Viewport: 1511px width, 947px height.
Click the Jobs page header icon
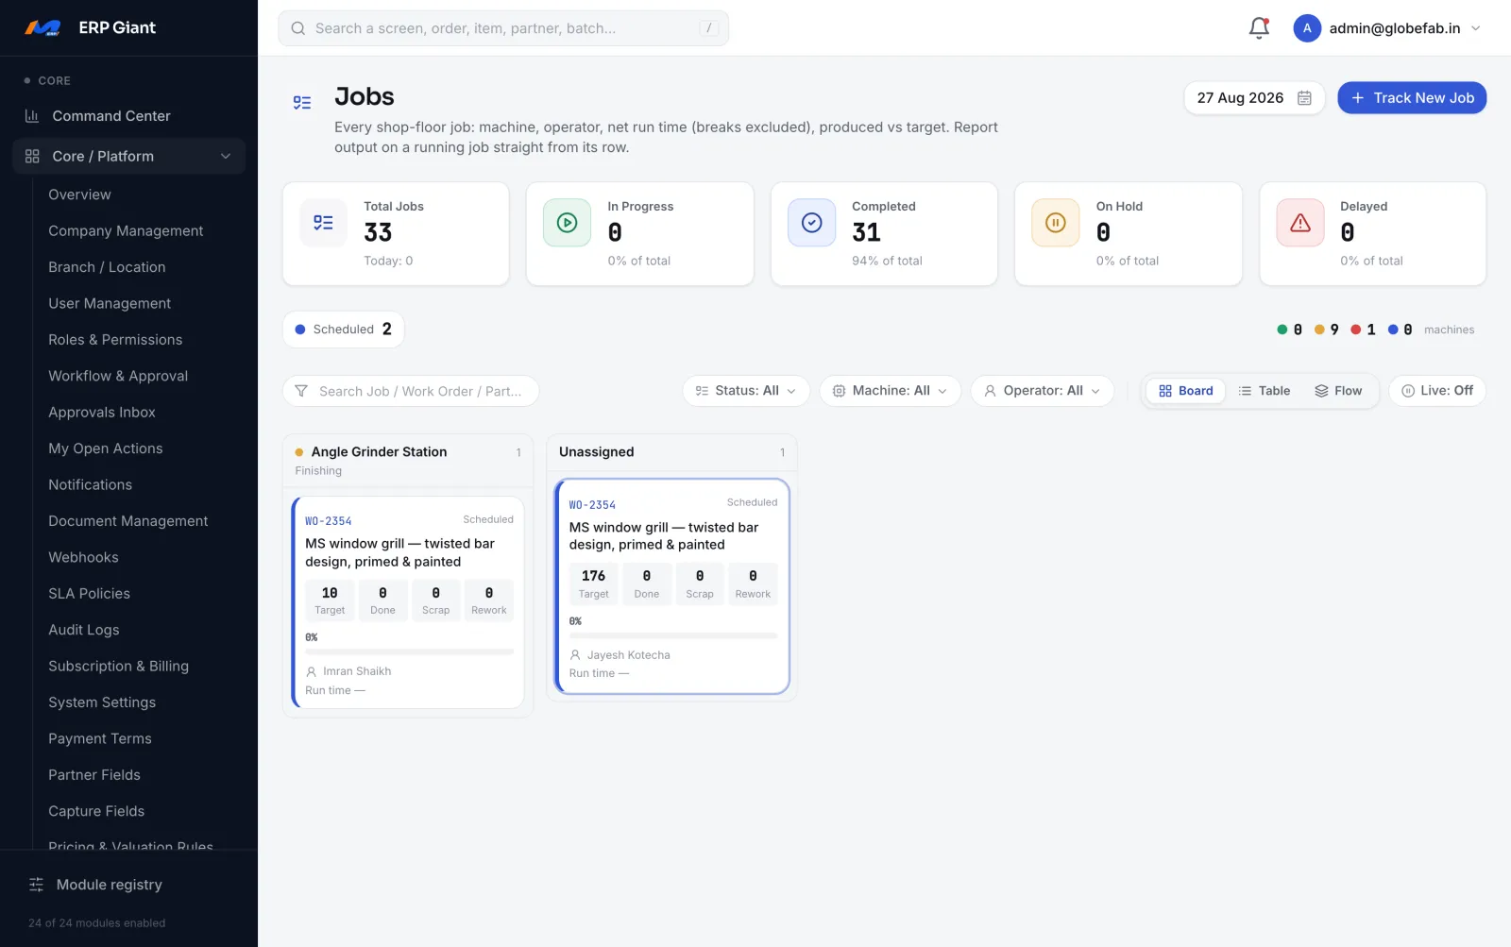(302, 102)
